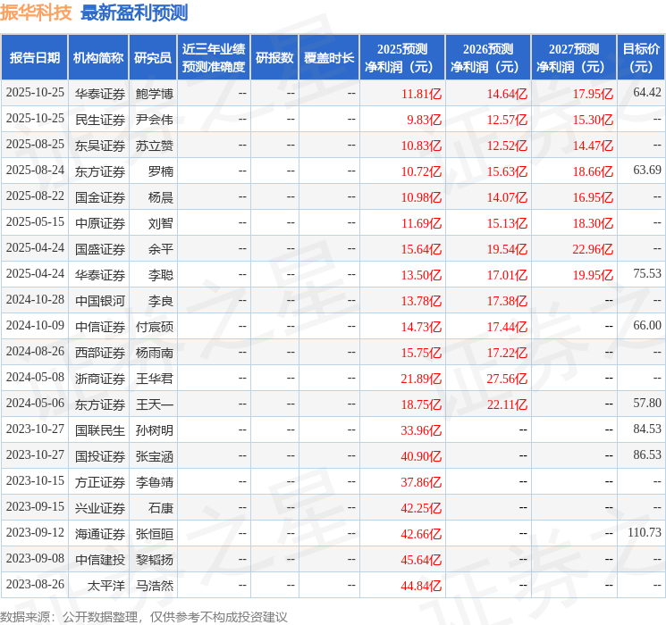This screenshot has height=625, width=666.
Task: Click the 22.96亿 forecast value
Action: point(593,249)
